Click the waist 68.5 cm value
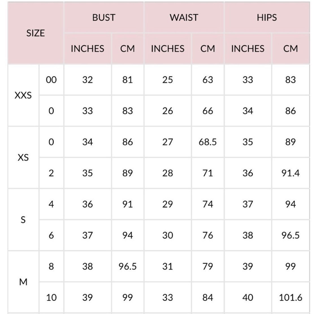Image resolution: width=318 pixels, height=314 pixels. click(208, 142)
